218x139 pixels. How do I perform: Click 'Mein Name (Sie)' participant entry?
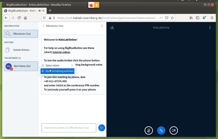pos(21,66)
